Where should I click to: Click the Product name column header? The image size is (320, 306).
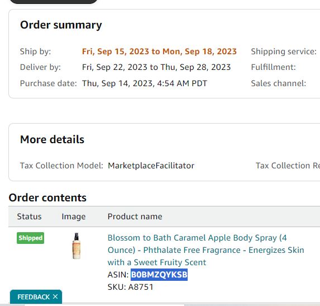click(x=135, y=216)
